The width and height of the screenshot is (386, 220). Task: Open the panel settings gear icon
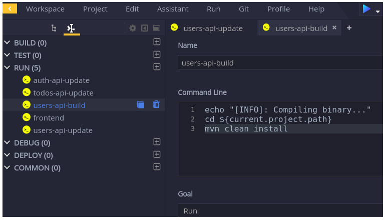pyautogui.click(x=133, y=28)
